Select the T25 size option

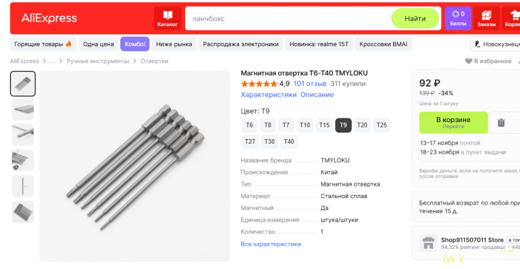click(382, 125)
